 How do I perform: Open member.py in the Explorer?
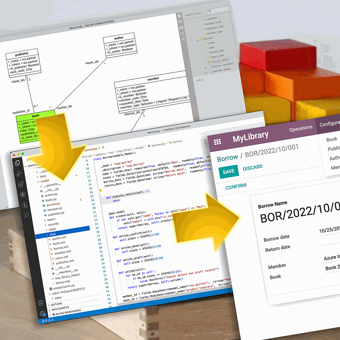coord(55,209)
